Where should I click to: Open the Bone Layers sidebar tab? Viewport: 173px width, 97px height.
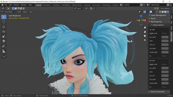pyautogui.click(x=171, y=37)
